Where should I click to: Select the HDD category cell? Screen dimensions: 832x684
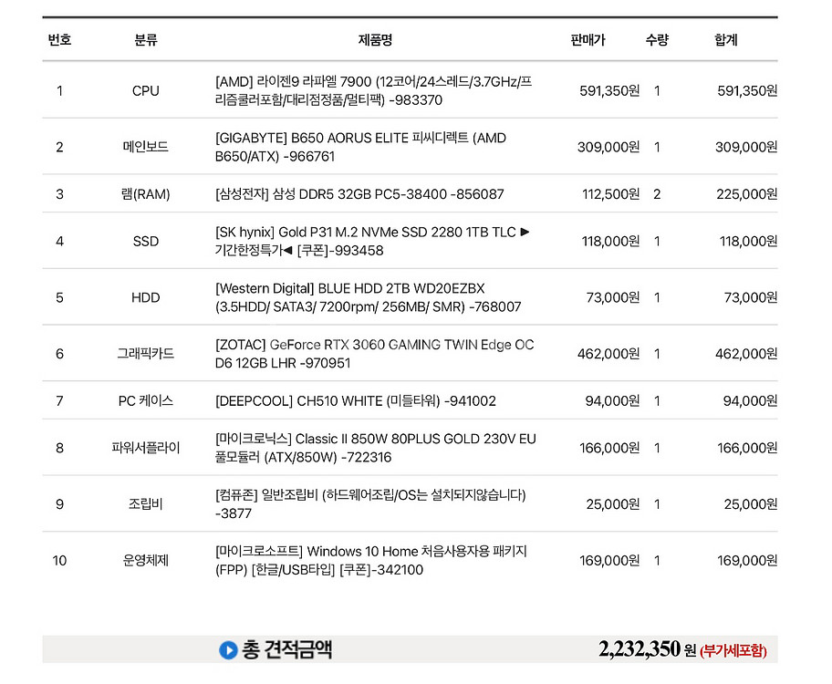[146, 297]
